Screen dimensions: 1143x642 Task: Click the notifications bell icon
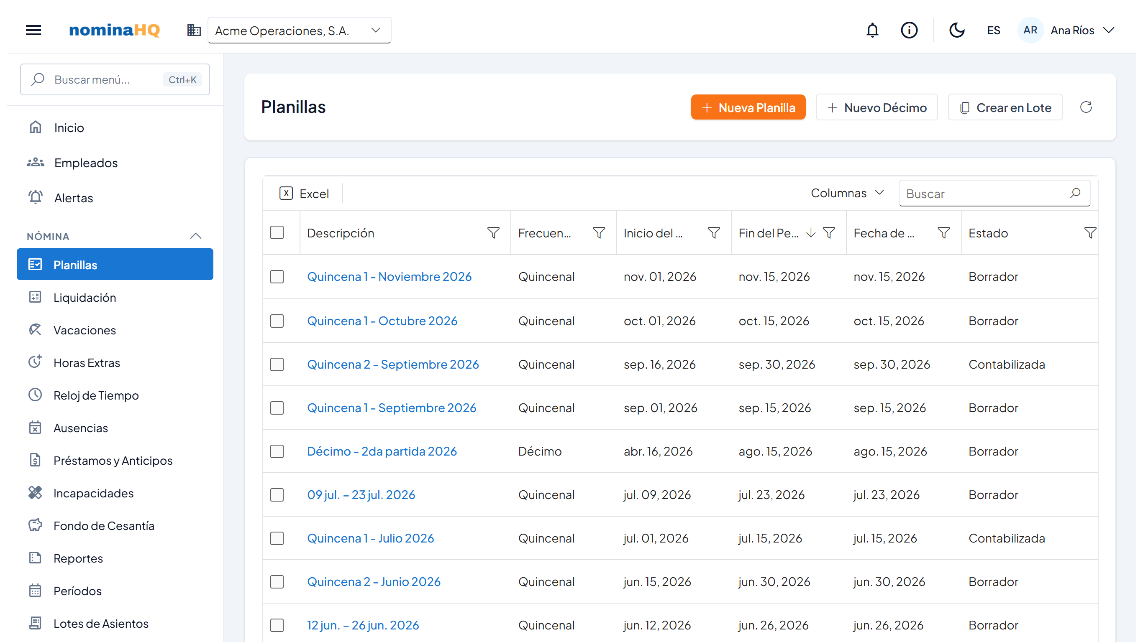(x=872, y=30)
